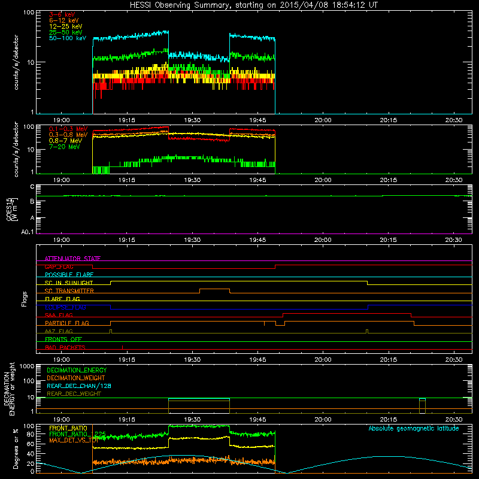Select the BAD_PACKETS flag label
Viewport: 479px width, 479px height.
coord(65,347)
